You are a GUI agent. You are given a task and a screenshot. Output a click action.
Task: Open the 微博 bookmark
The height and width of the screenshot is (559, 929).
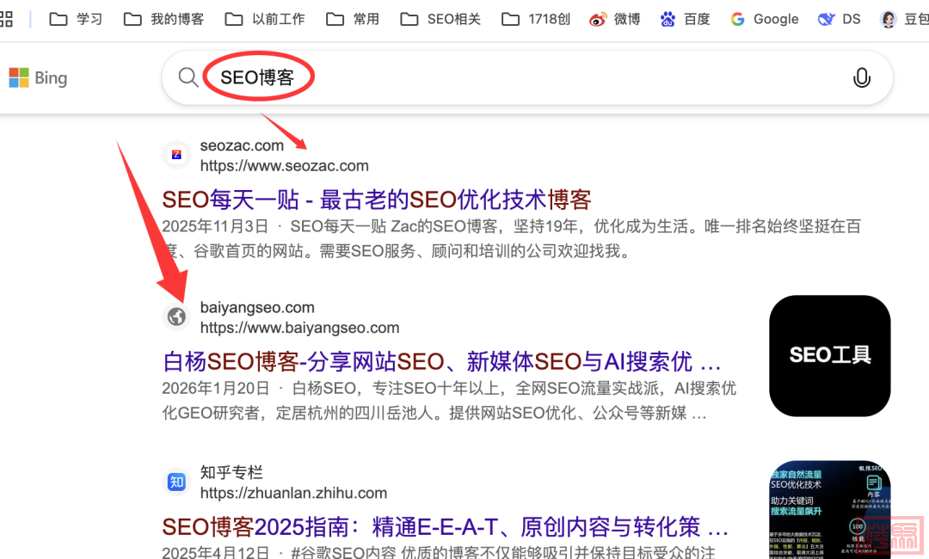[x=614, y=19]
